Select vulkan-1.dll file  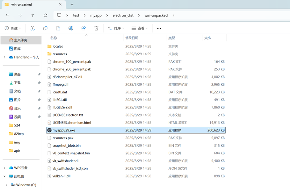click(136, 176)
